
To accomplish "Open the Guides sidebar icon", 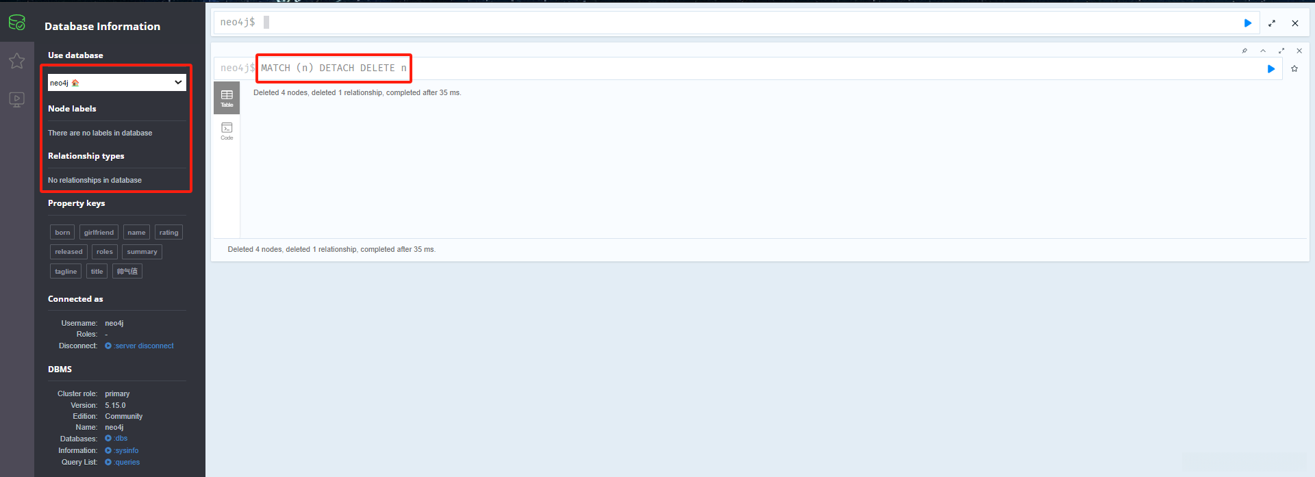I will [x=17, y=100].
